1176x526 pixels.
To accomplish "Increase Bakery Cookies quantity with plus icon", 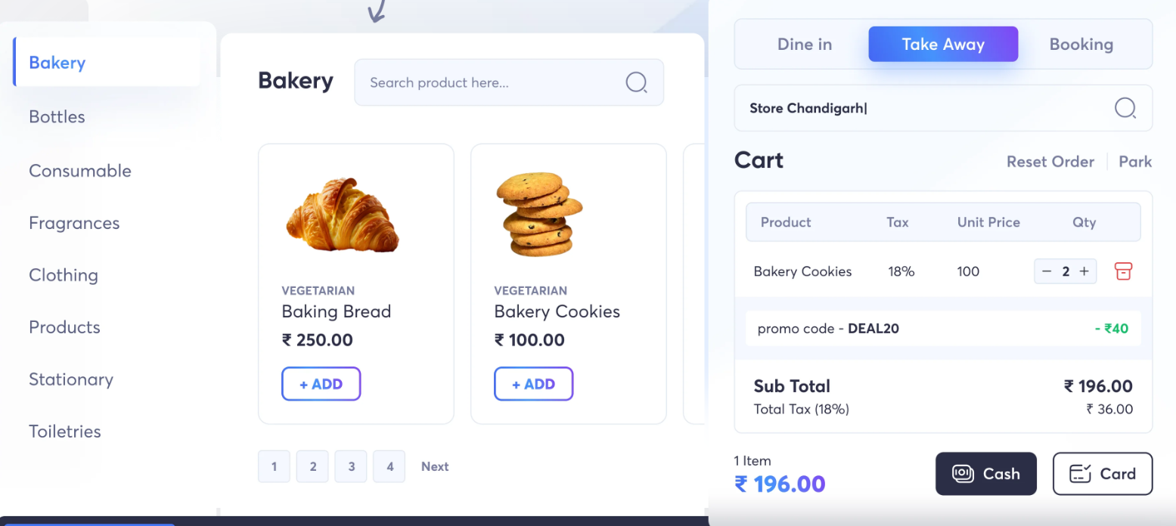I will pyautogui.click(x=1084, y=271).
